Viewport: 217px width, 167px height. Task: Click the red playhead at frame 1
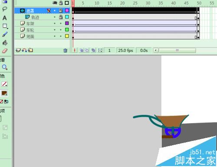(73, 3)
